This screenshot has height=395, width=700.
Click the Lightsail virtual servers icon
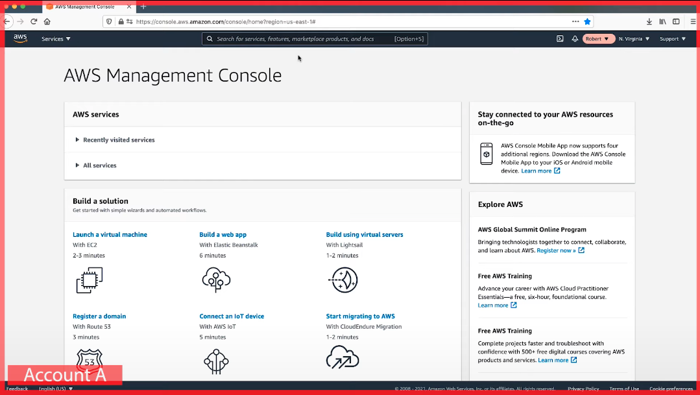point(342,280)
